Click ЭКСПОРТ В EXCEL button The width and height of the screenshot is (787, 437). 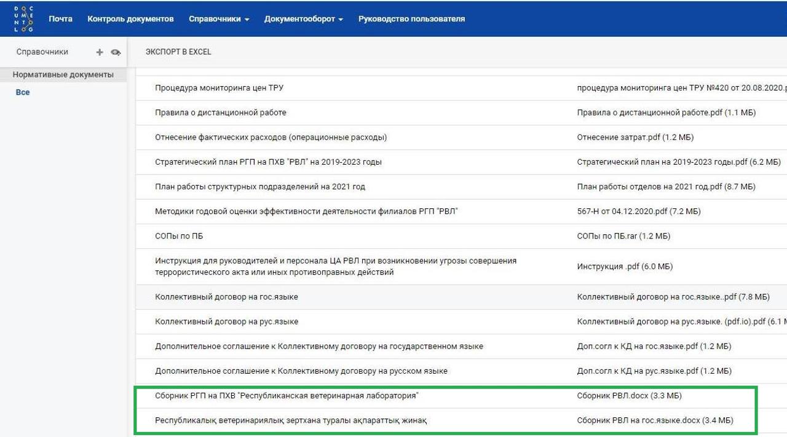pos(178,52)
